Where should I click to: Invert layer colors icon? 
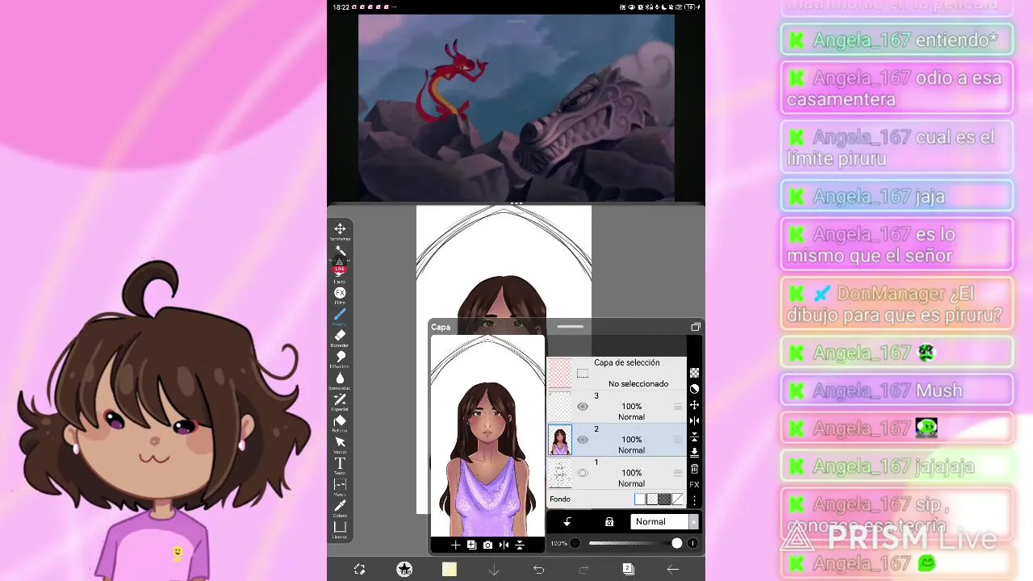tap(694, 389)
